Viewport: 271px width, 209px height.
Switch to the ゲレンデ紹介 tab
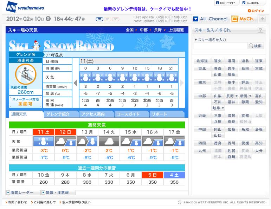click(x=62, y=114)
